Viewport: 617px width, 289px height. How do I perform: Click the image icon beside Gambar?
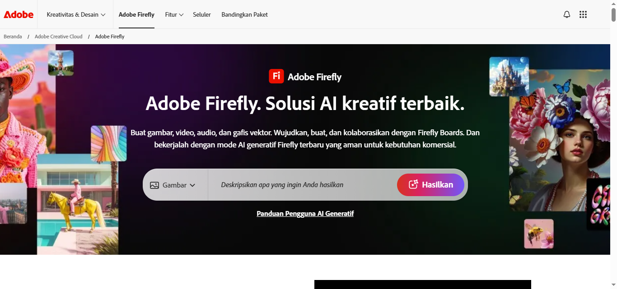click(154, 185)
